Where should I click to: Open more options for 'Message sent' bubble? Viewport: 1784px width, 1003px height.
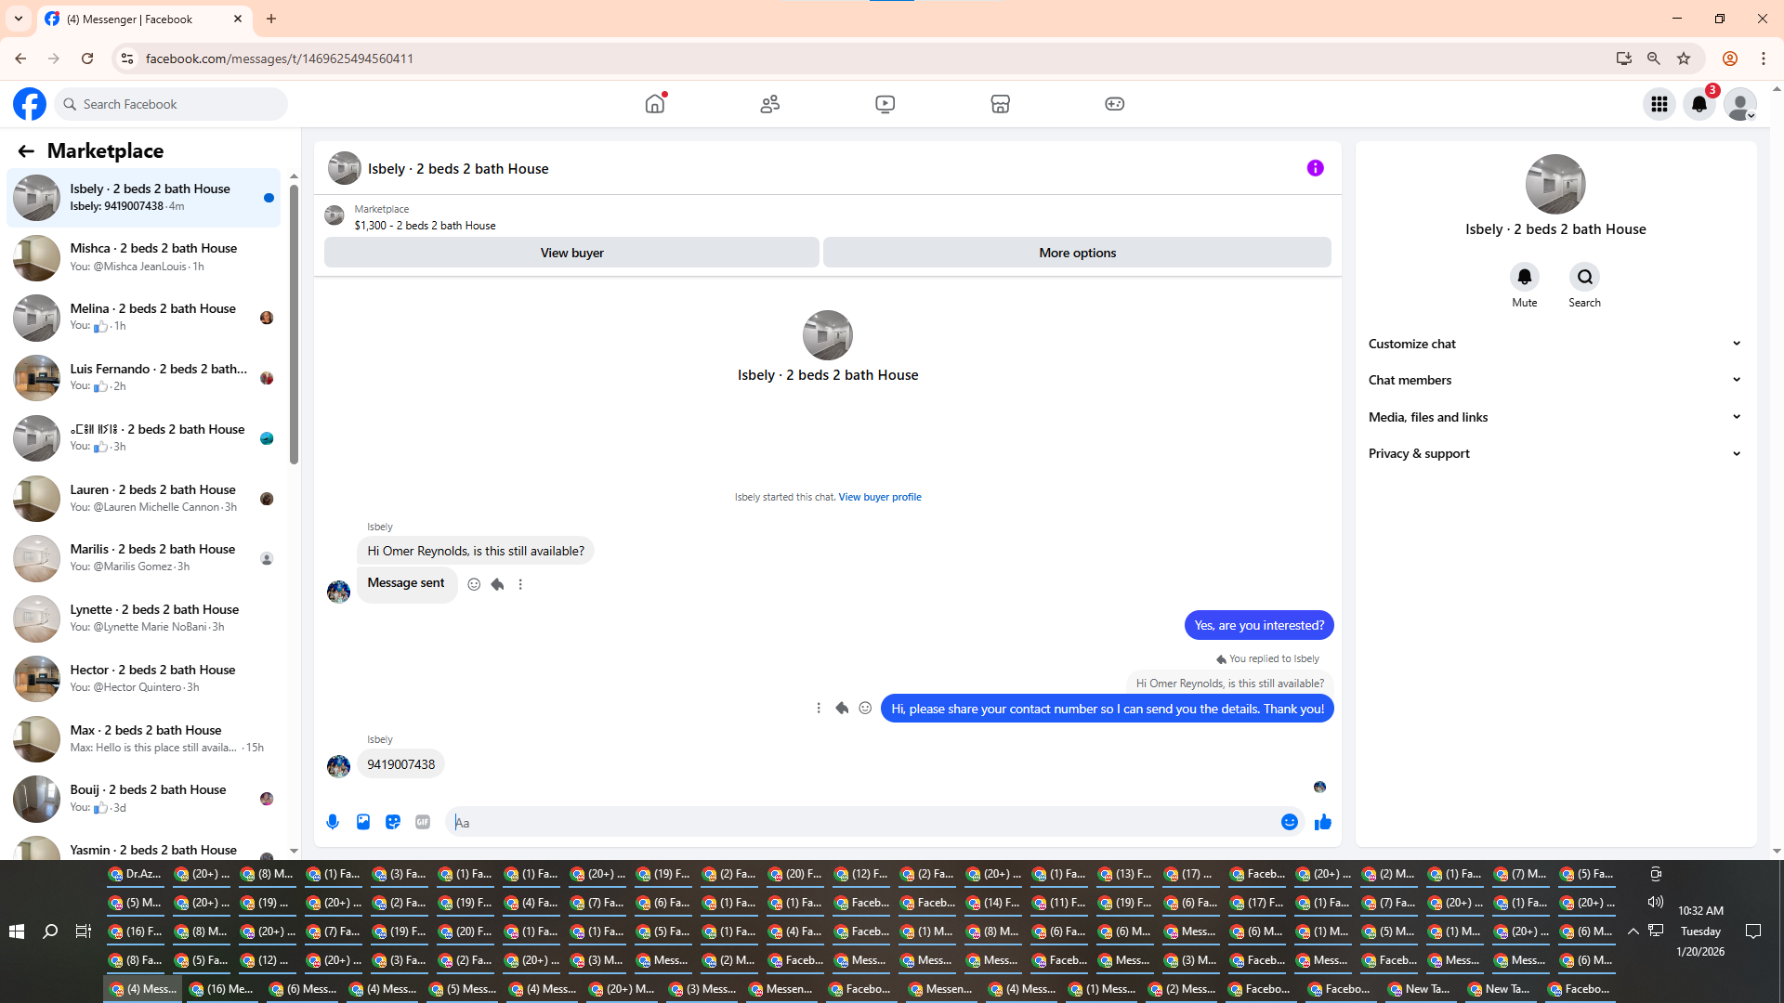(x=520, y=584)
